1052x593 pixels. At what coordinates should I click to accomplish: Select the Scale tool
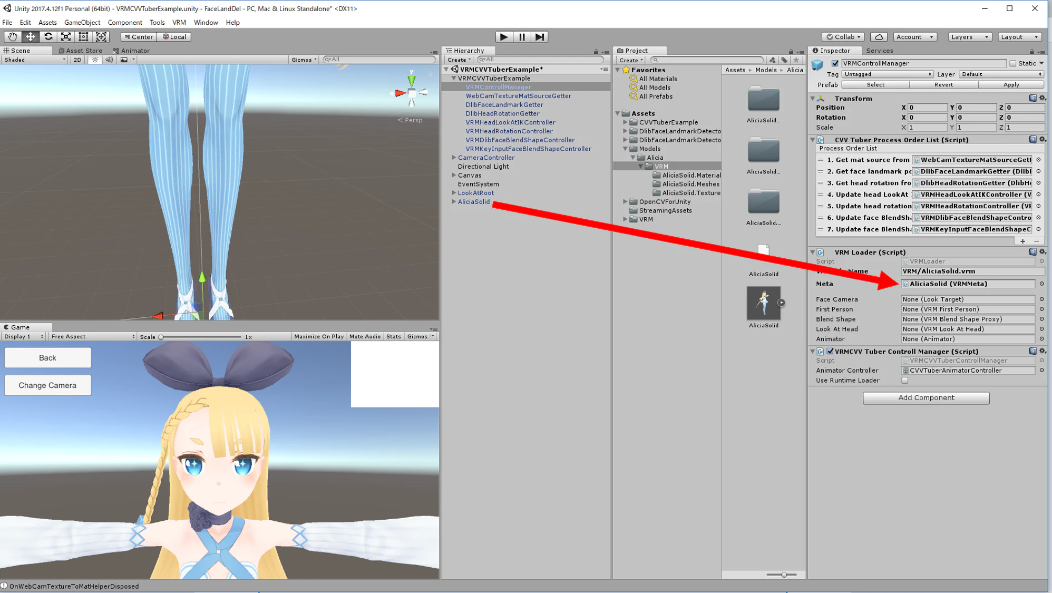[66, 36]
